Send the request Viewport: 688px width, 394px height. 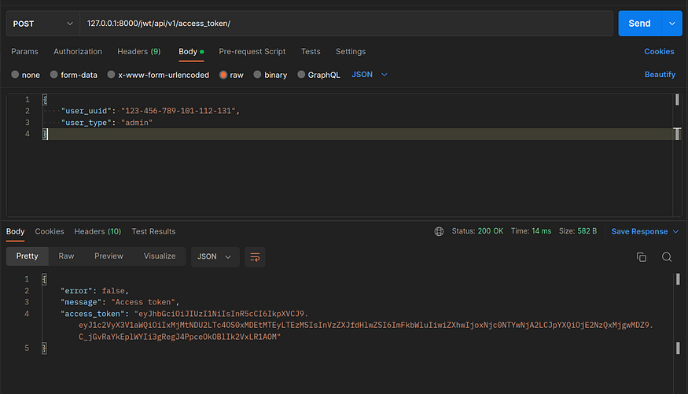pos(640,24)
